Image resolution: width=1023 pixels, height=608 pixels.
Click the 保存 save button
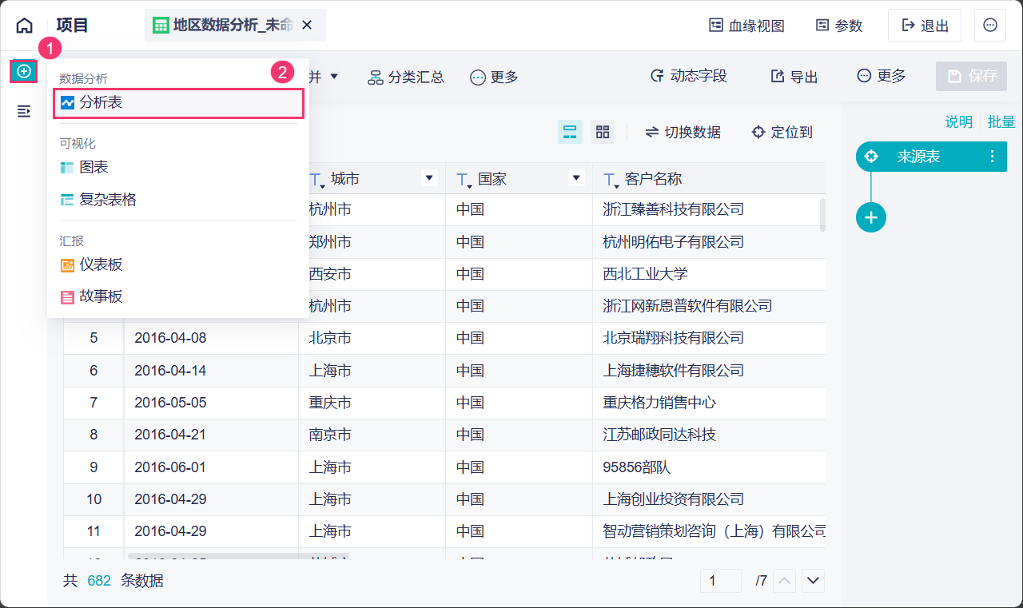(x=972, y=76)
